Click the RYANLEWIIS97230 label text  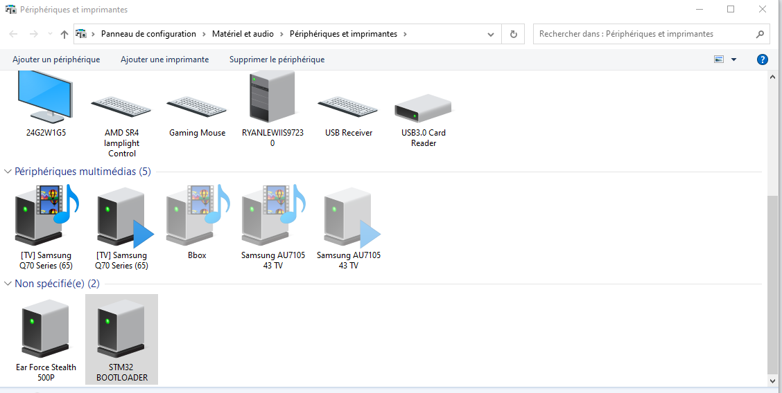click(x=272, y=138)
